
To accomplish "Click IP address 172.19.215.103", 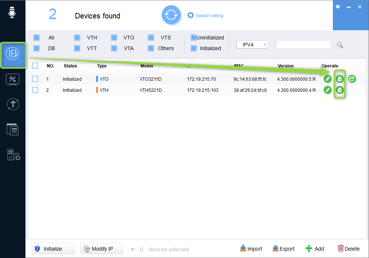I will click(x=203, y=90).
